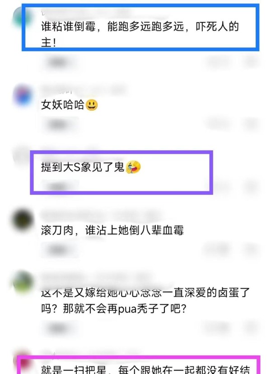The height and width of the screenshot is (374, 271).
Task: Open the red avatar beside 扫把星 comment
Action: pos(23,363)
